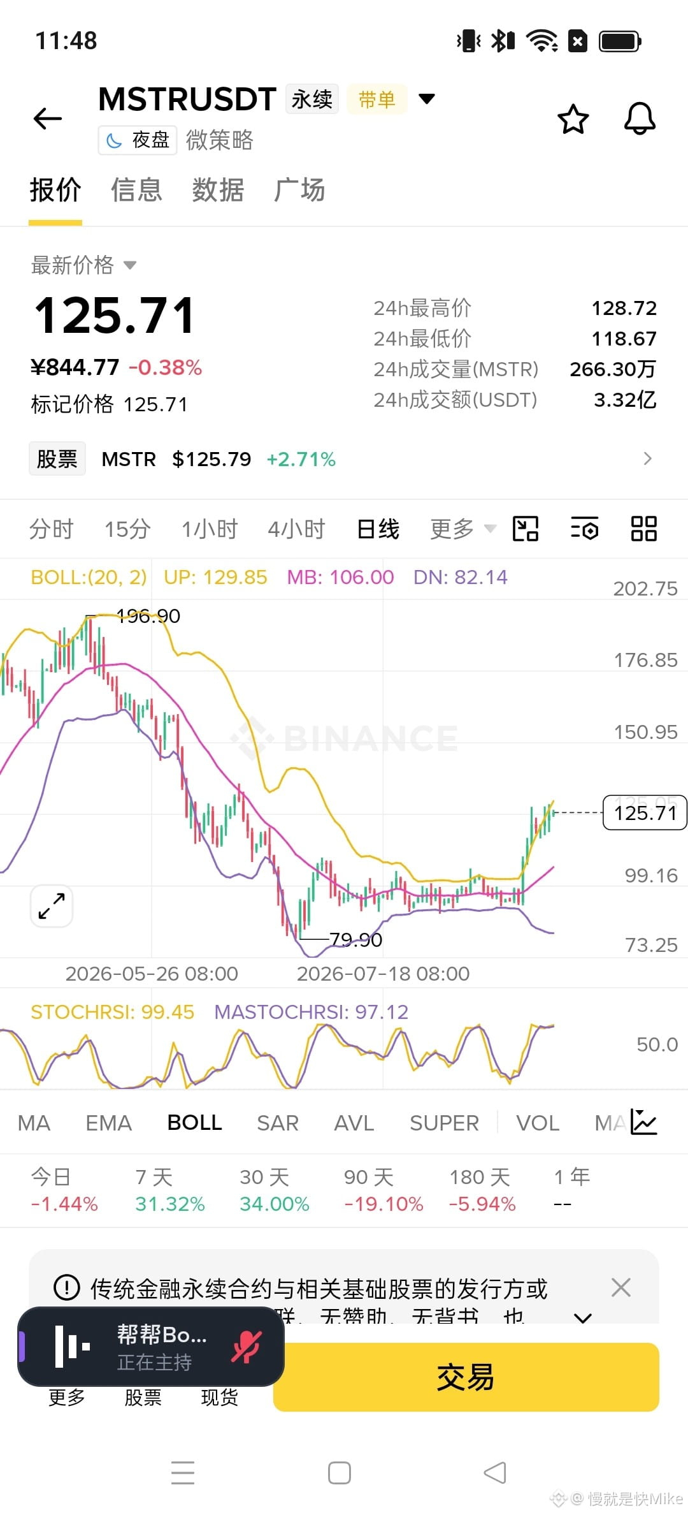Image resolution: width=688 pixels, height=1515 pixels.
Task: Select MA indicator
Action: [34, 1123]
